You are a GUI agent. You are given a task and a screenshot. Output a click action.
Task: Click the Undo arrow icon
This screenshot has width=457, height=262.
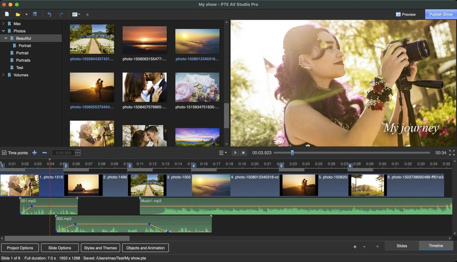click(49, 14)
